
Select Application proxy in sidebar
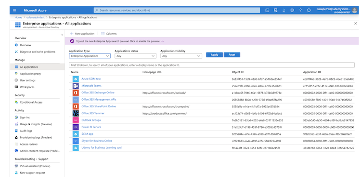(x=30, y=74)
